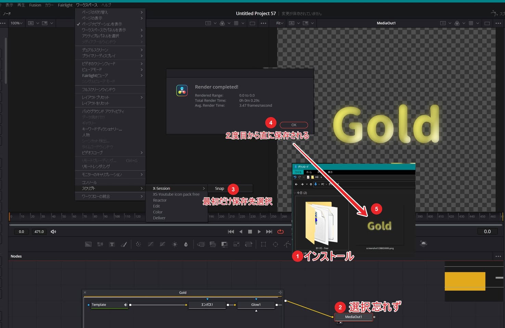Click the Particle emitter tool icon
Image resolution: width=505 pixels, height=328 pixels.
[x=138, y=244]
